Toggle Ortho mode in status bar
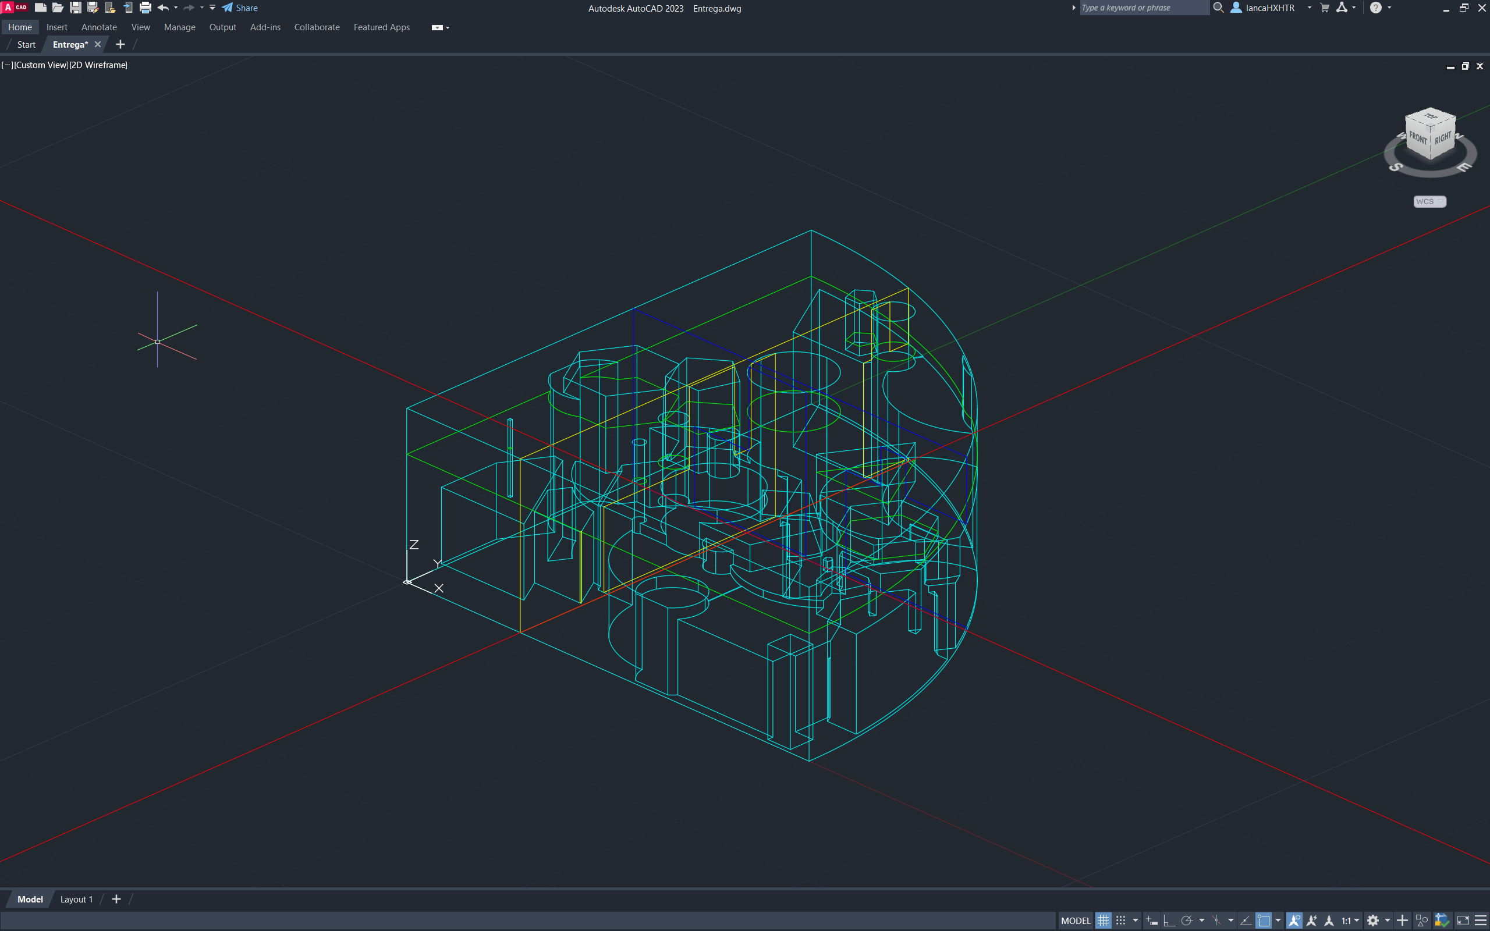The image size is (1490, 931). tap(1169, 921)
